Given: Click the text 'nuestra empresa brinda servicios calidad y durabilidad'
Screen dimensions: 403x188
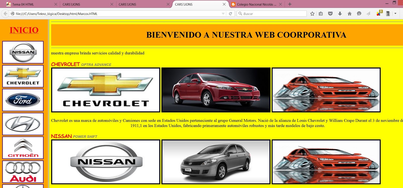Looking at the screenshot, I should pyautogui.click(x=98, y=53).
